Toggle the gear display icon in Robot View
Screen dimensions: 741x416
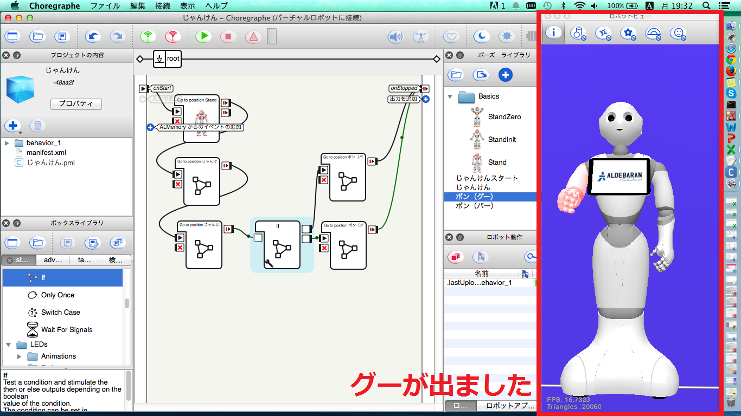629,34
